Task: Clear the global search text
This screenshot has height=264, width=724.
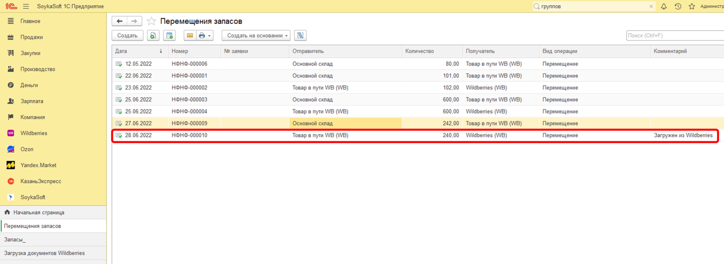Action: point(651,6)
